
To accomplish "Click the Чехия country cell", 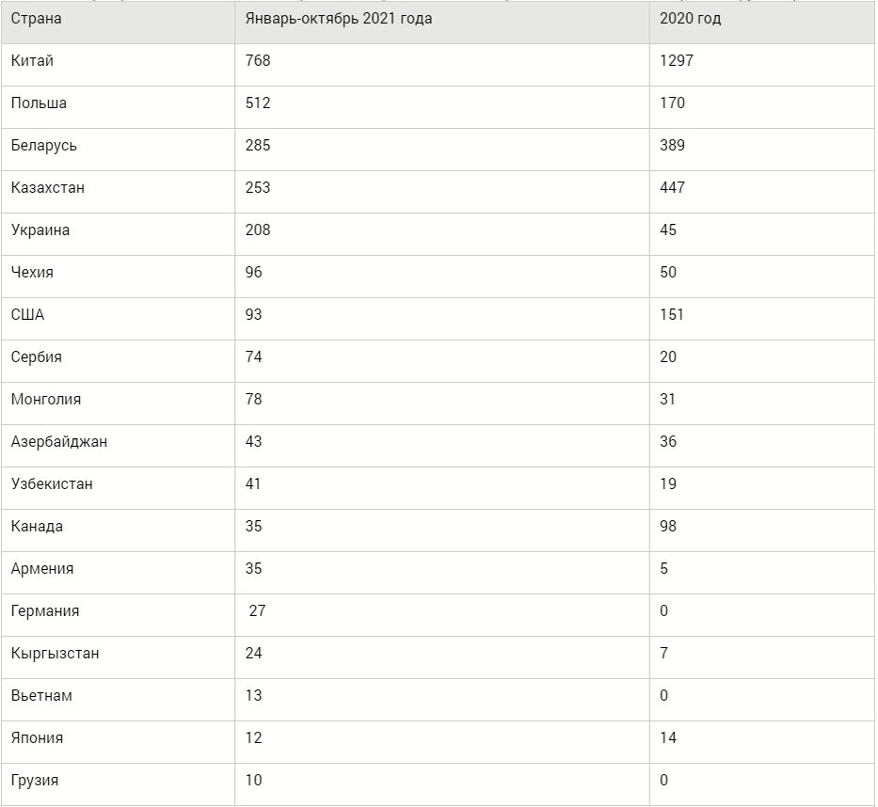I will [32, 273].
